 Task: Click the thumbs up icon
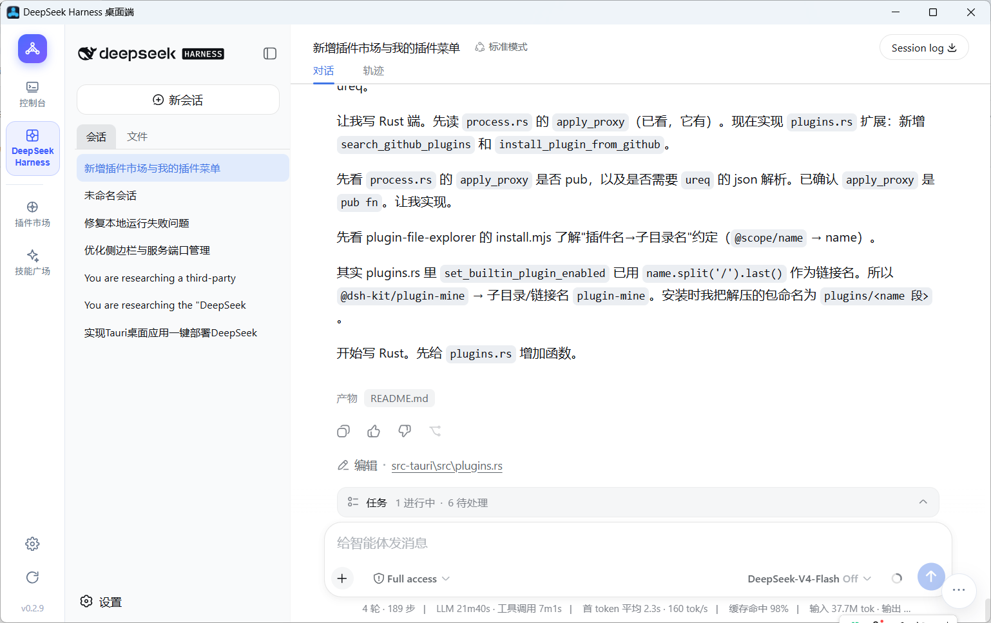click(x=374, y=431)
